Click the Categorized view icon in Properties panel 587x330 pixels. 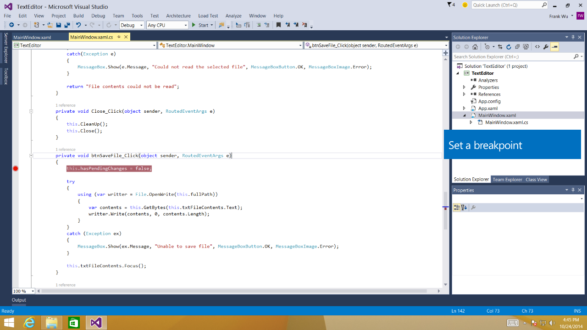tap(457, 208)
